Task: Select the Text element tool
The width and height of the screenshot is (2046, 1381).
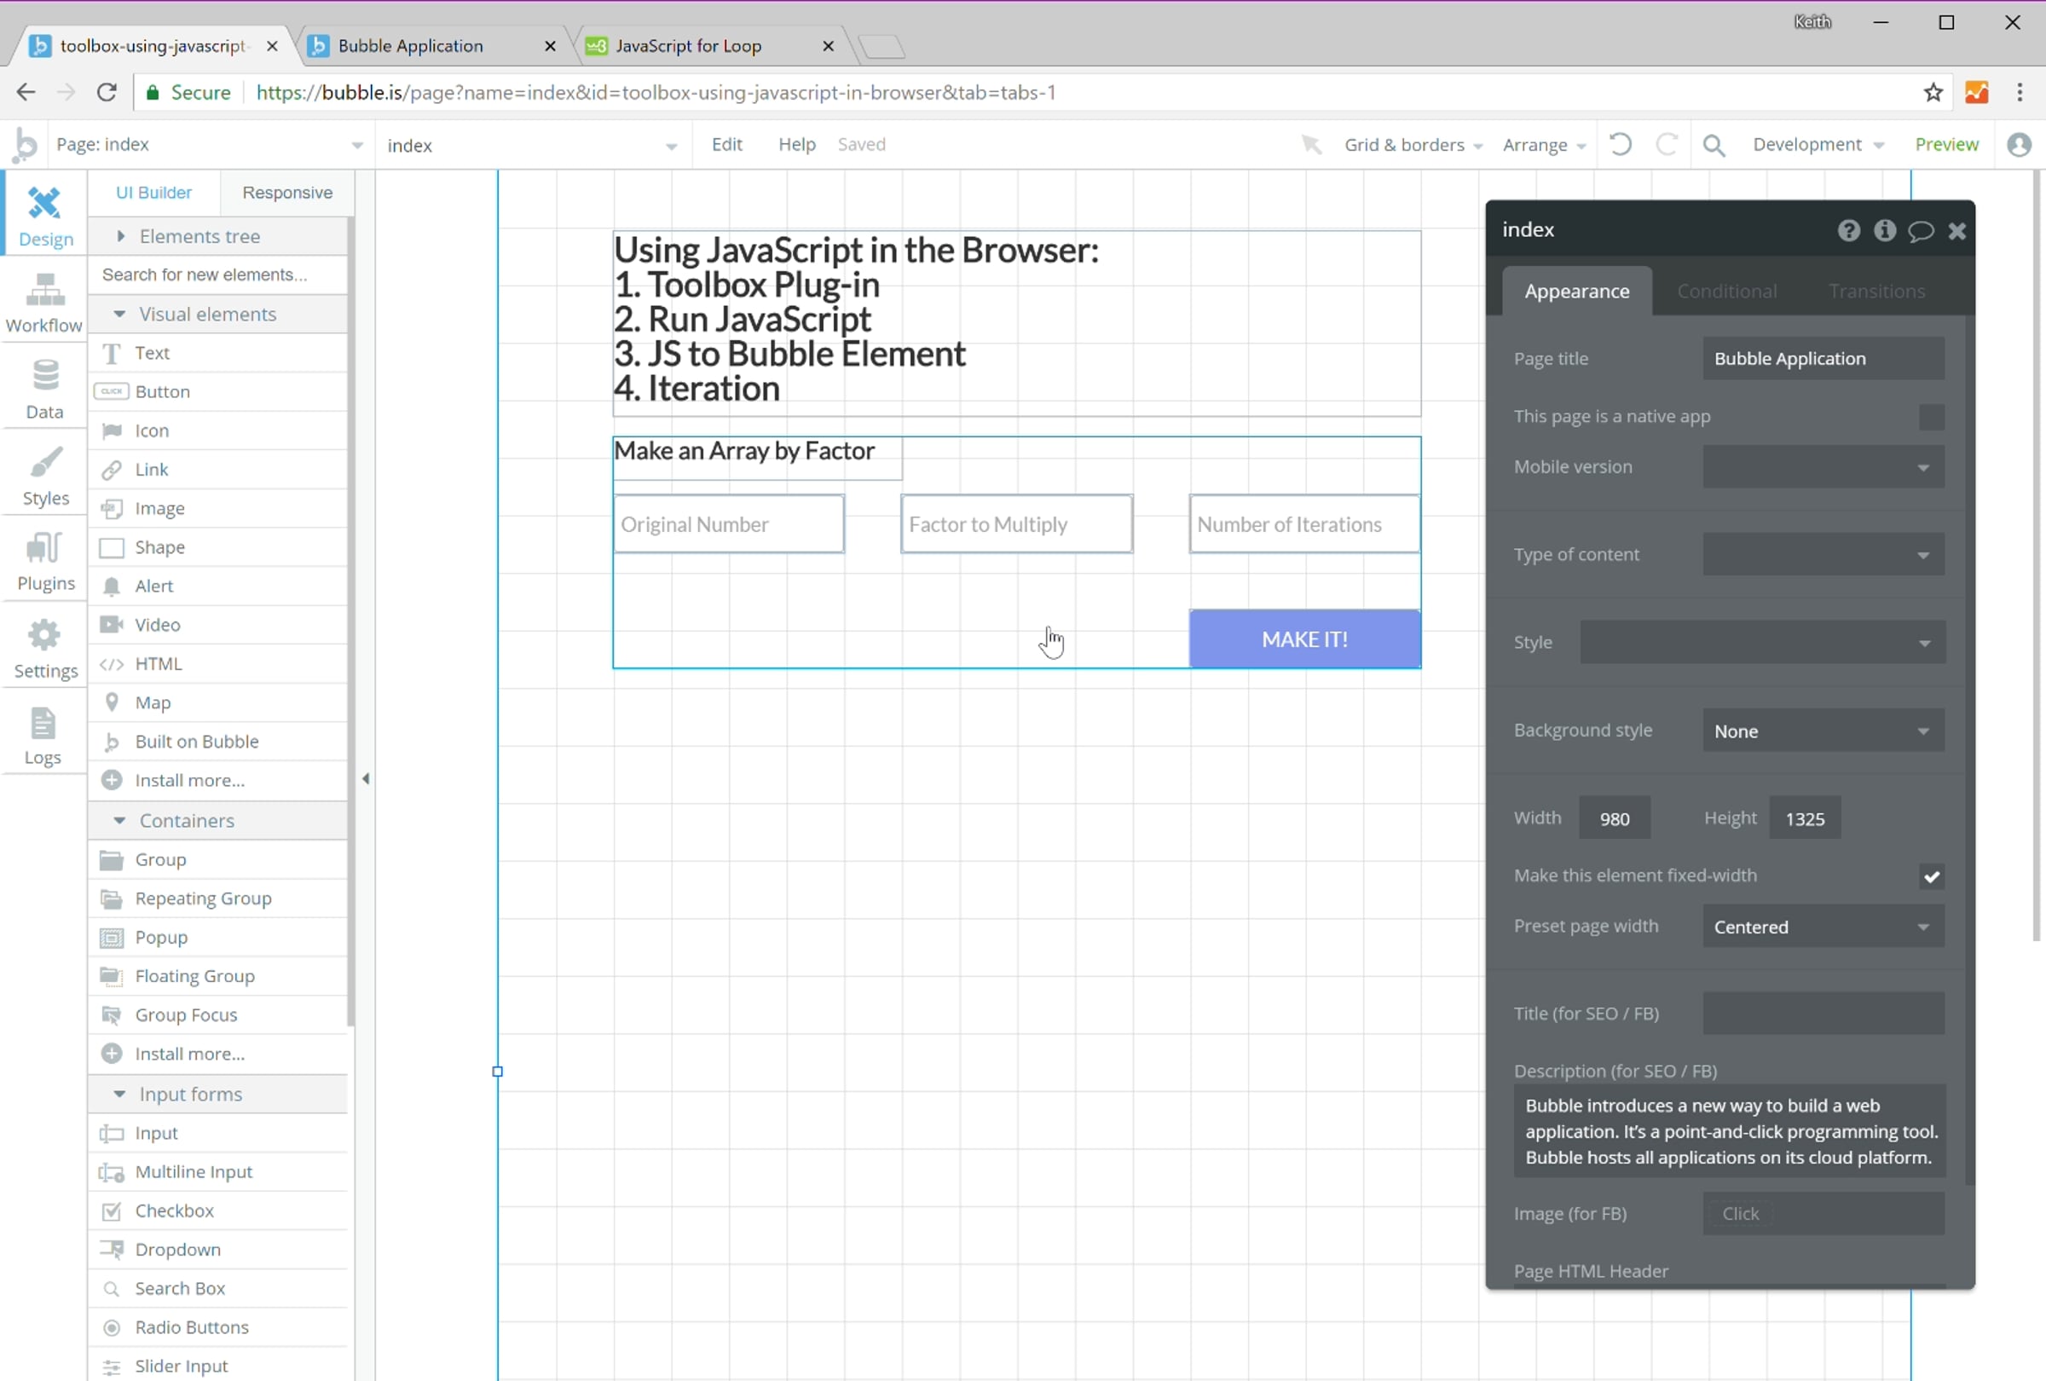Action: pyautogui.click(x=217, y=353)
